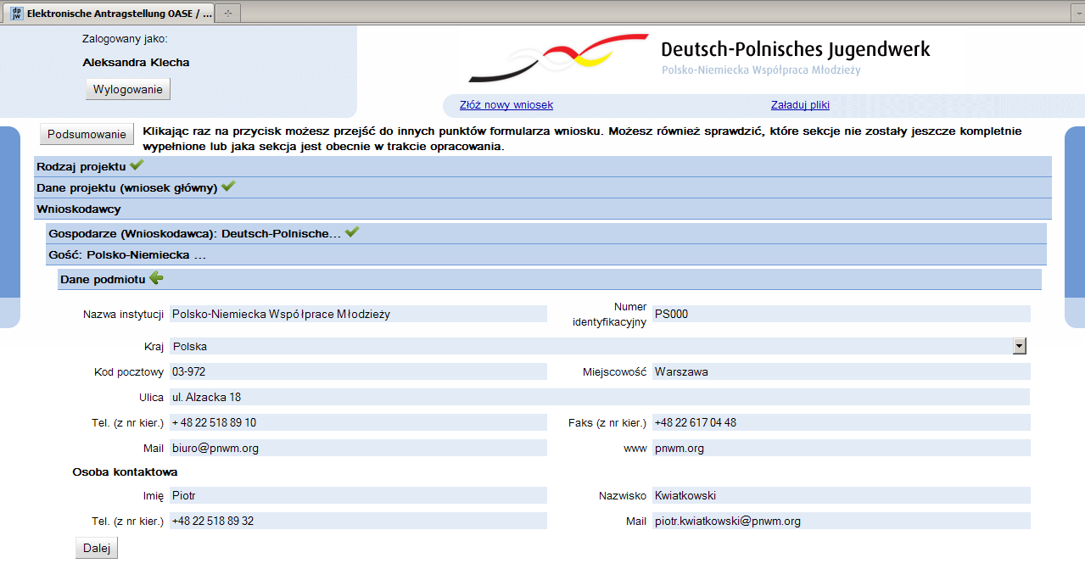The height and width of the screenshot is (569, 1085).
Task: Click the Kod pocztowy field
Action: [x=358, y=371]
